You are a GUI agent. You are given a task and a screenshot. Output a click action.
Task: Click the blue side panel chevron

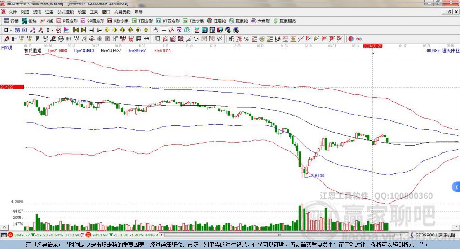[456, 187]
